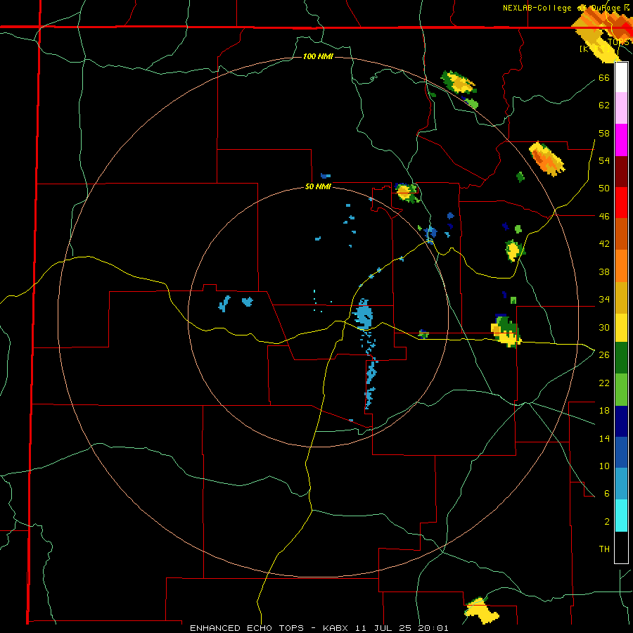Click the cyan swatch in the color scale
Image resolution: width=633 pixels, height=633 pixels.
621,516
